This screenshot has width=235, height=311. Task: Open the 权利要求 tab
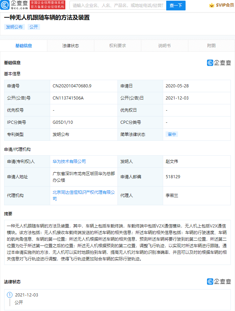(x=117, y=46)
